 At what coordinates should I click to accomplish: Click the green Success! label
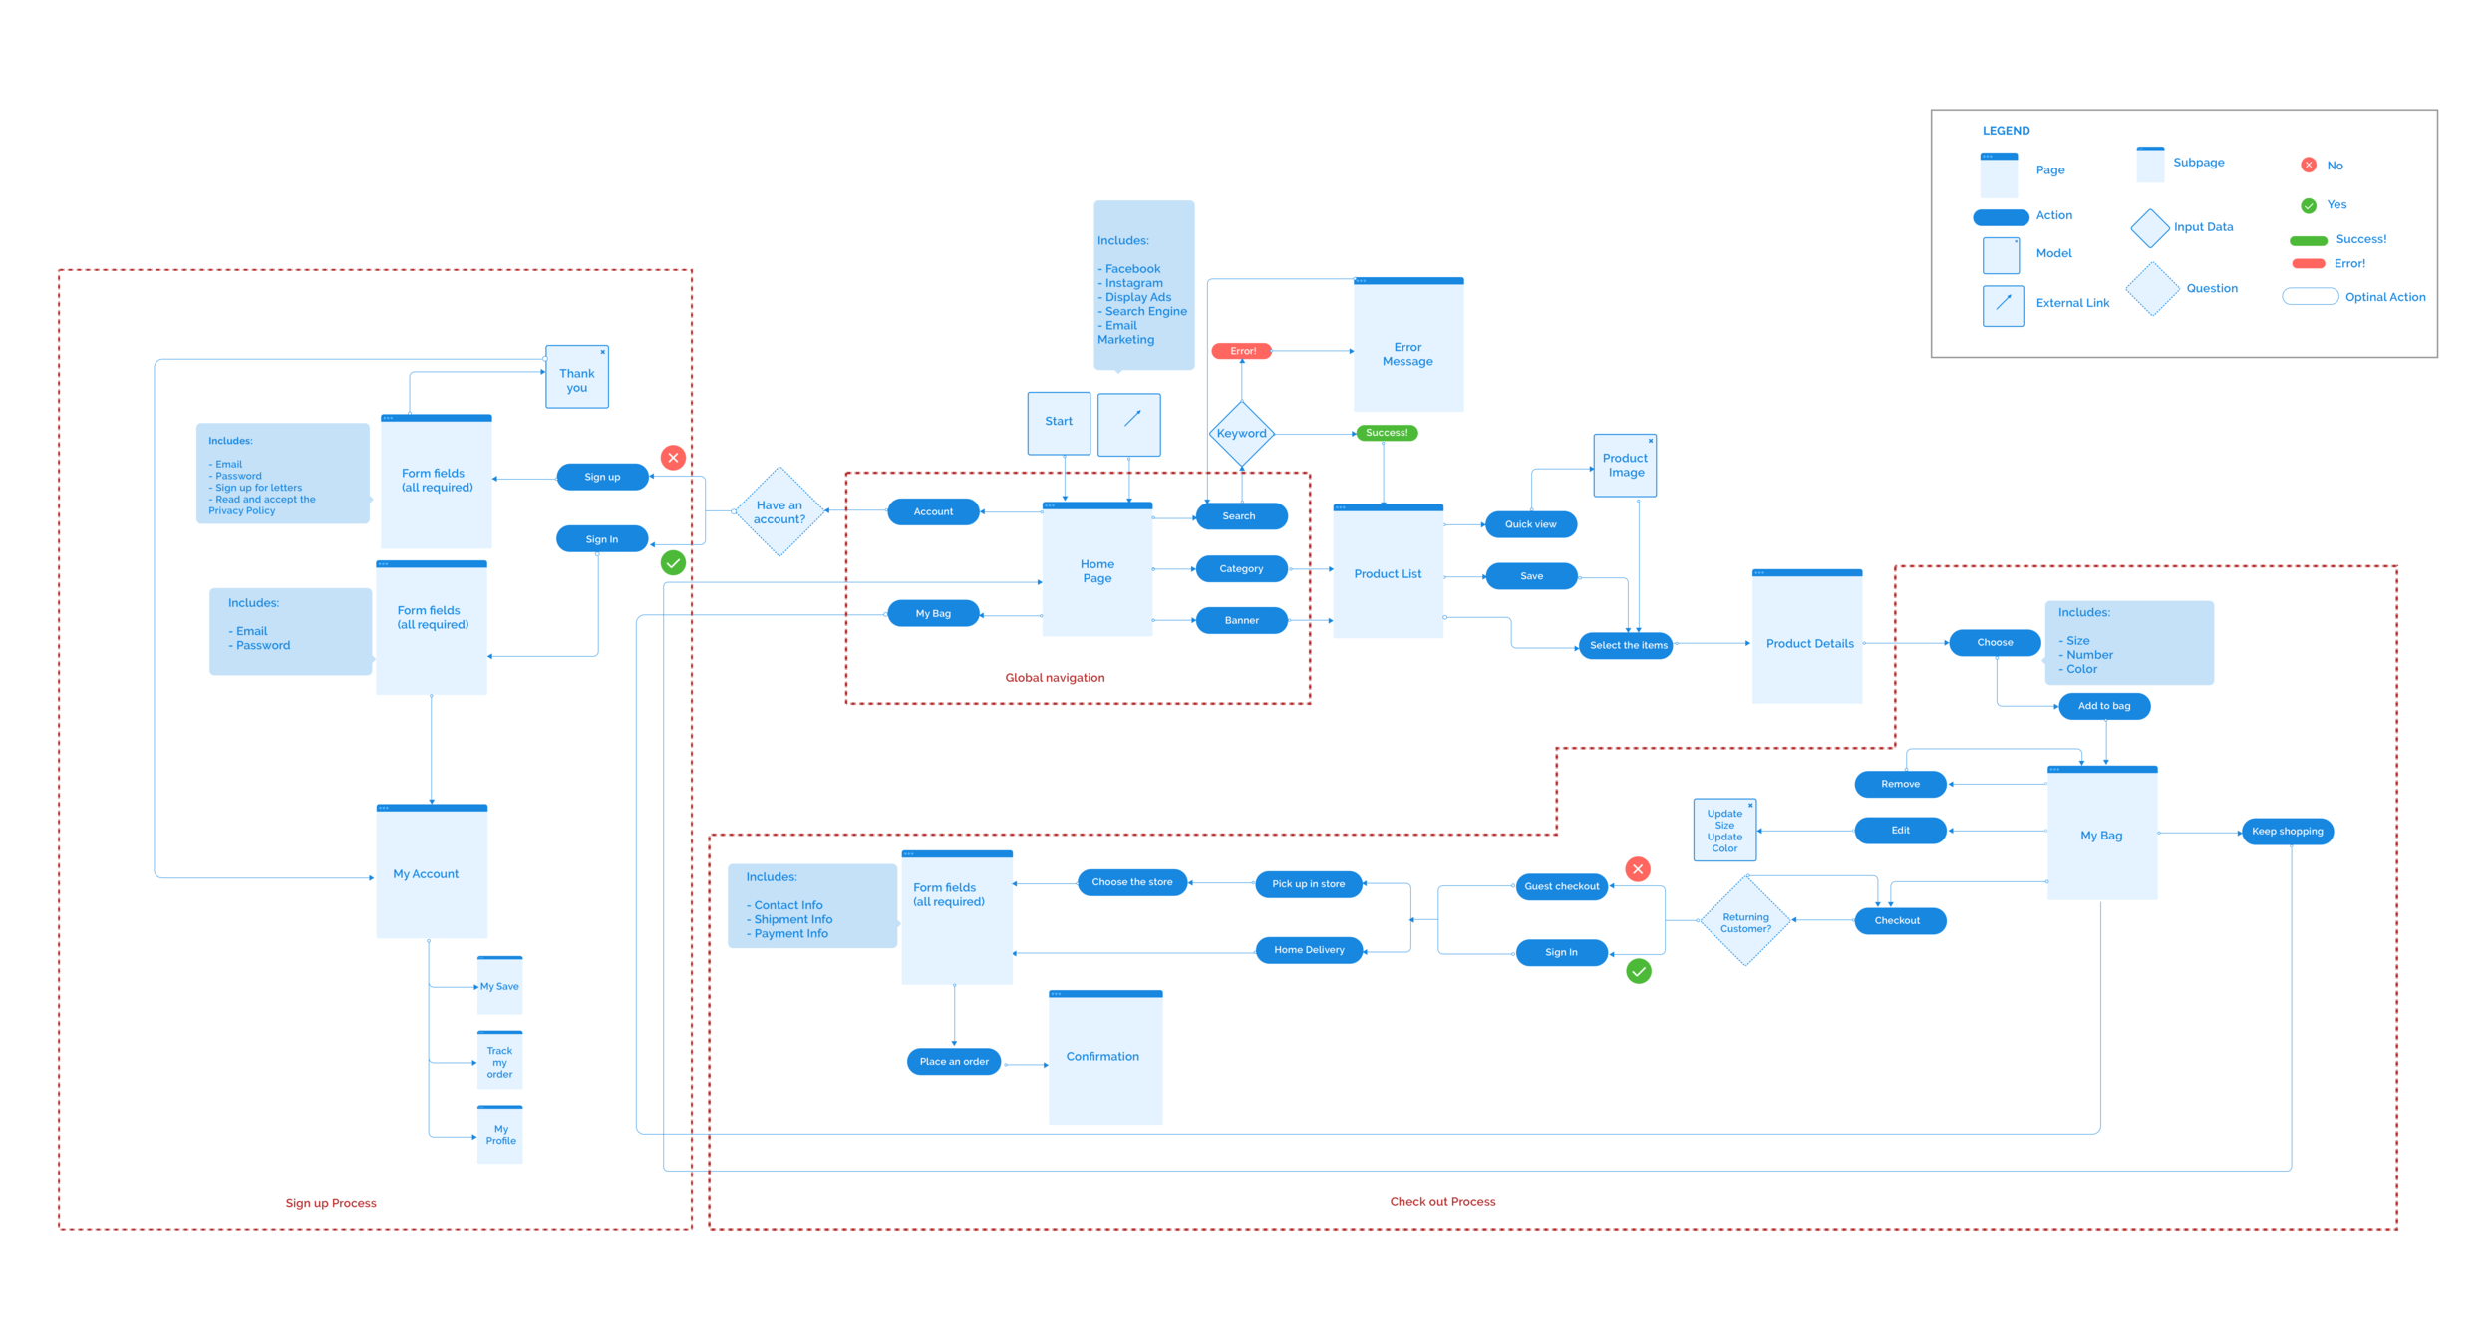[1386, 433]
